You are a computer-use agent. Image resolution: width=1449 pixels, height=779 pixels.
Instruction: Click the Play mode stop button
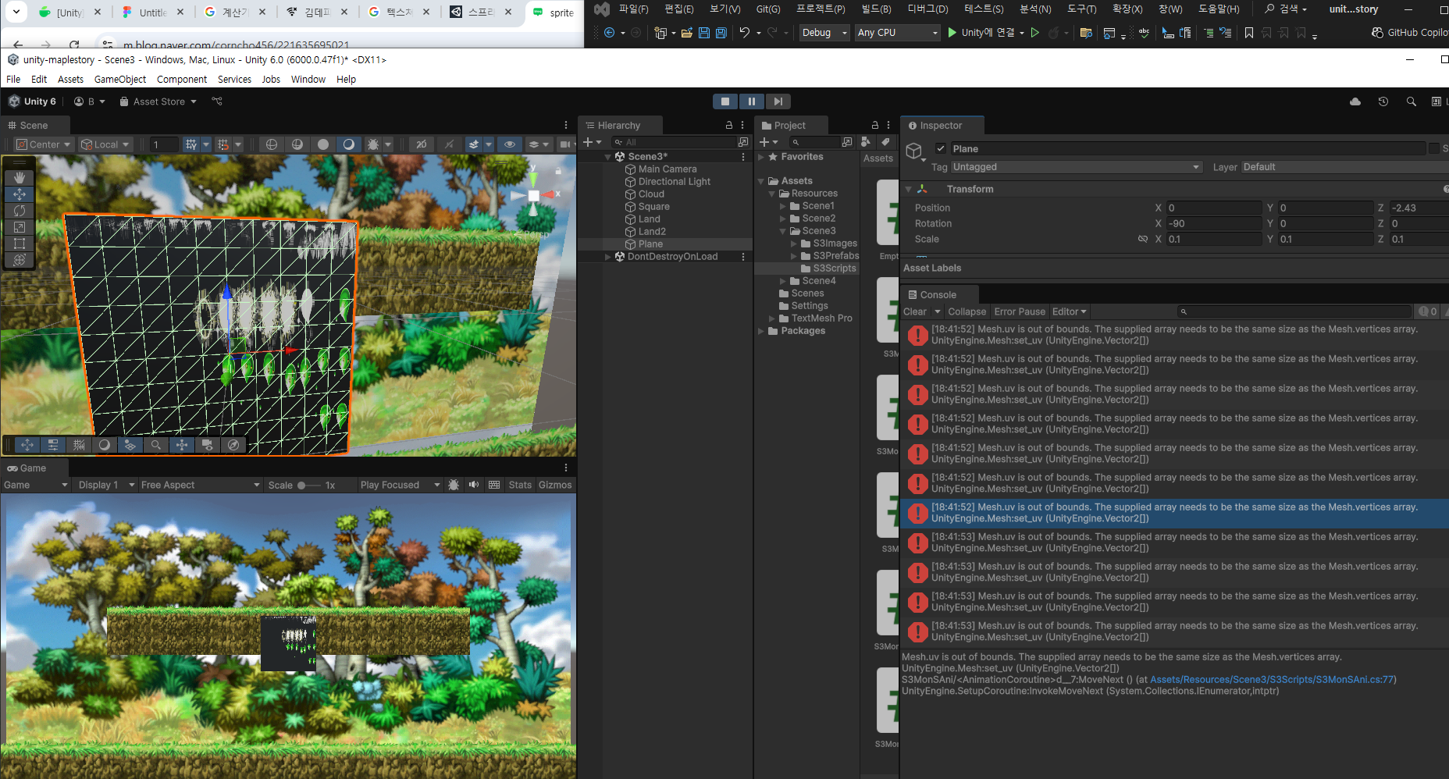pyautogui.click(x=725, y=101)
